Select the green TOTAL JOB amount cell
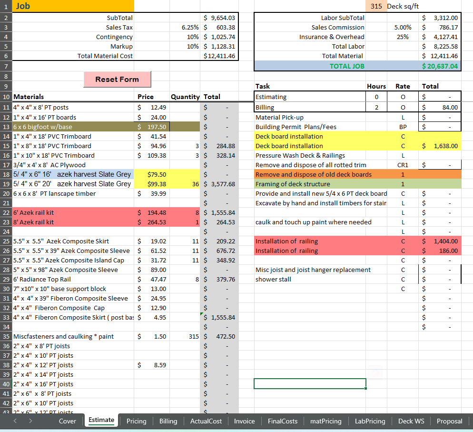This screenshot has height=432, width=473. click(x=440, y=66)
